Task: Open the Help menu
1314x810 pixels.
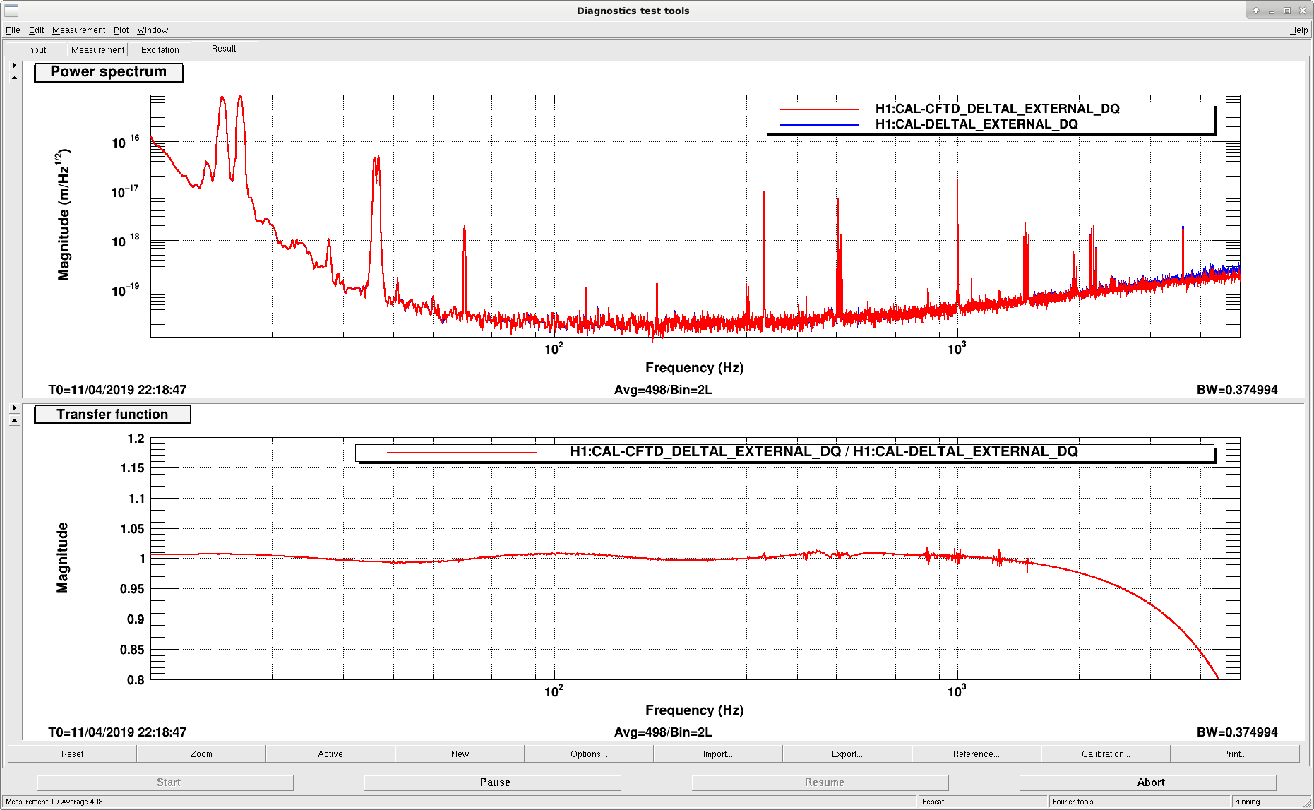Action: click(x=1298, y=30)
